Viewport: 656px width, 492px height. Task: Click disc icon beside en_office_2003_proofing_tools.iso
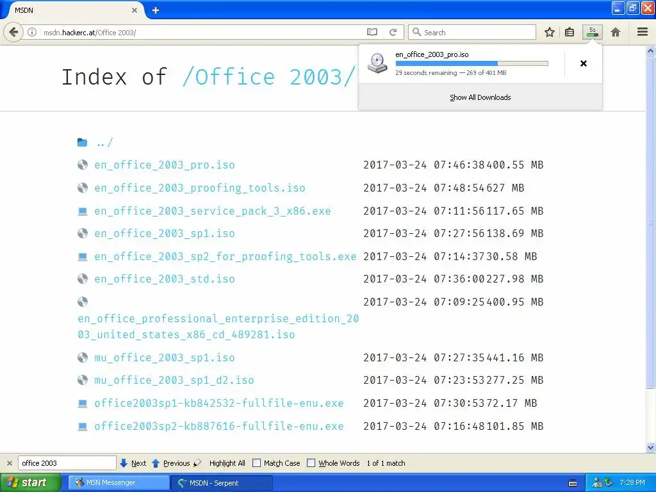(x=83, y=188)
